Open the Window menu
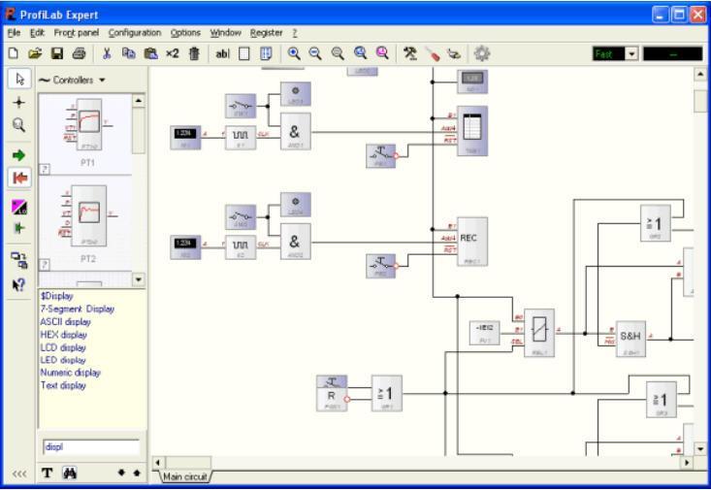This screenshot has width=711, height=490. (x=225, y=33)
